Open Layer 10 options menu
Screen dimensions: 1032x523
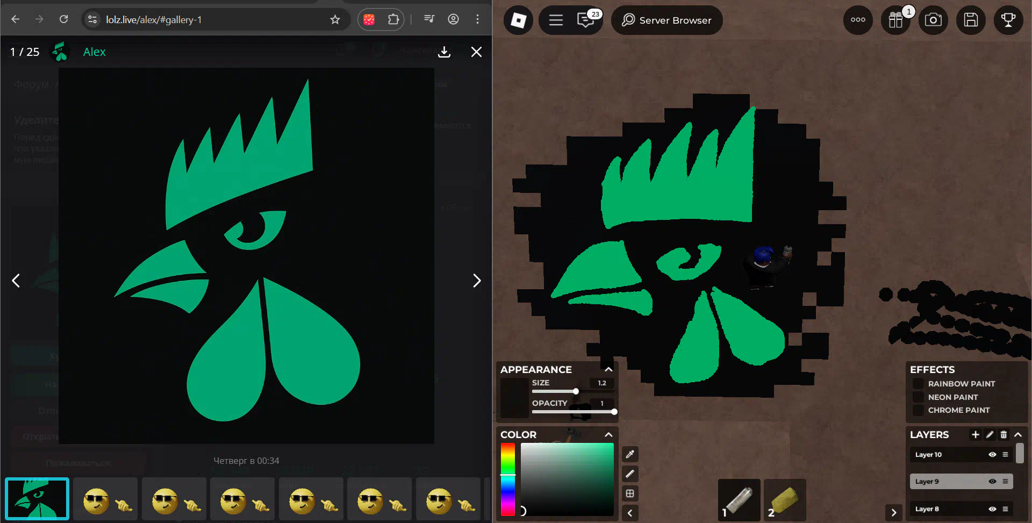coord(1005,454)
